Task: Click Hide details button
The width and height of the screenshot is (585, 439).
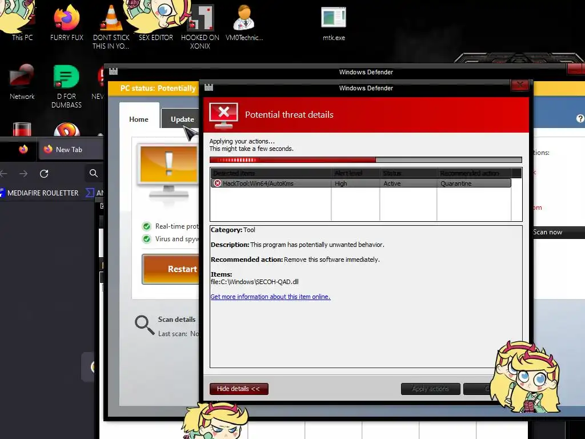Action: click(x=239, y=389)
